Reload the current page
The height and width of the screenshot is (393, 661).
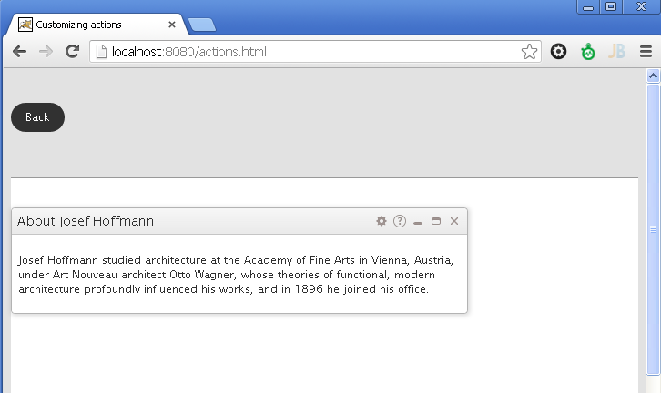click(x=72, y=52)
